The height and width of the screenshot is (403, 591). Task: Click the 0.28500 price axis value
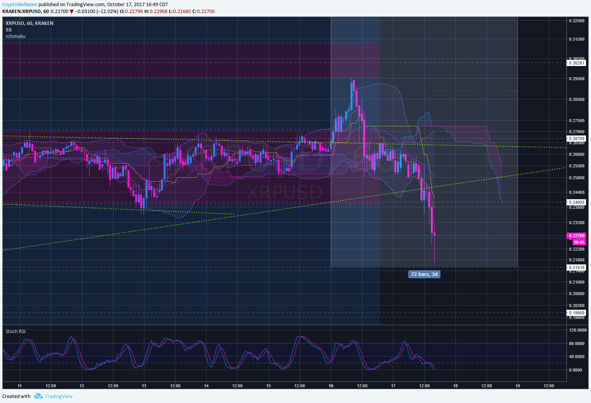click(x=576, y=99)
